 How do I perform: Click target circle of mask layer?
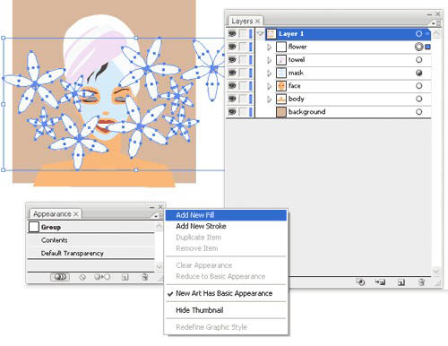coord(418,73)
